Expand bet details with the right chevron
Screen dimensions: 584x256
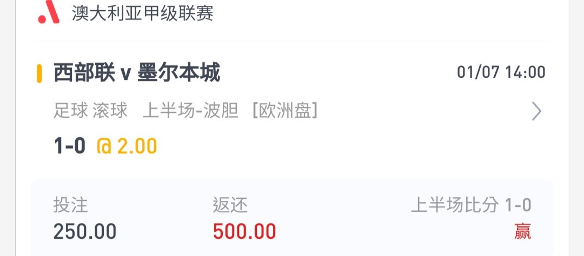[x=536, y=111]
